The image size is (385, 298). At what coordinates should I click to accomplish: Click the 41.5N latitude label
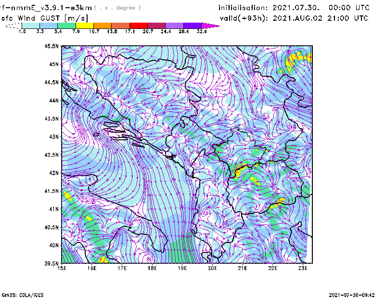click(51, 191)
